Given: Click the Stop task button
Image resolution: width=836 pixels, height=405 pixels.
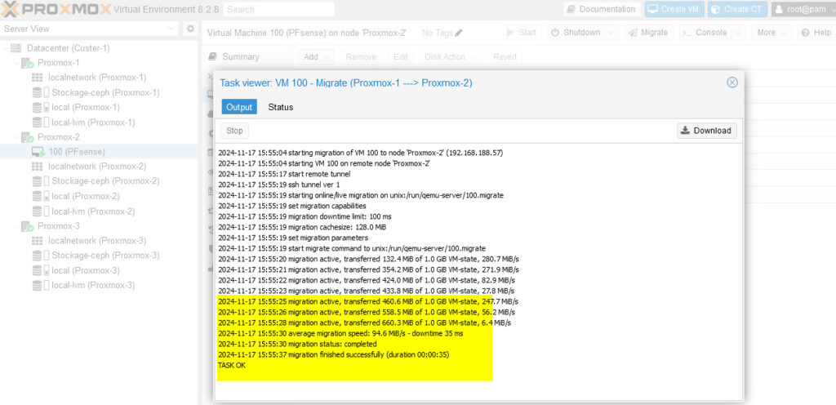Looking at the screenshot, I should click(x=234, y=131).
